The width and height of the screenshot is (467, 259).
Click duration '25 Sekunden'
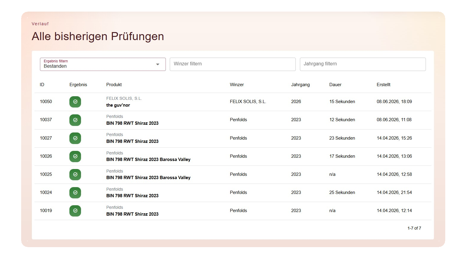tap(342, 192)
